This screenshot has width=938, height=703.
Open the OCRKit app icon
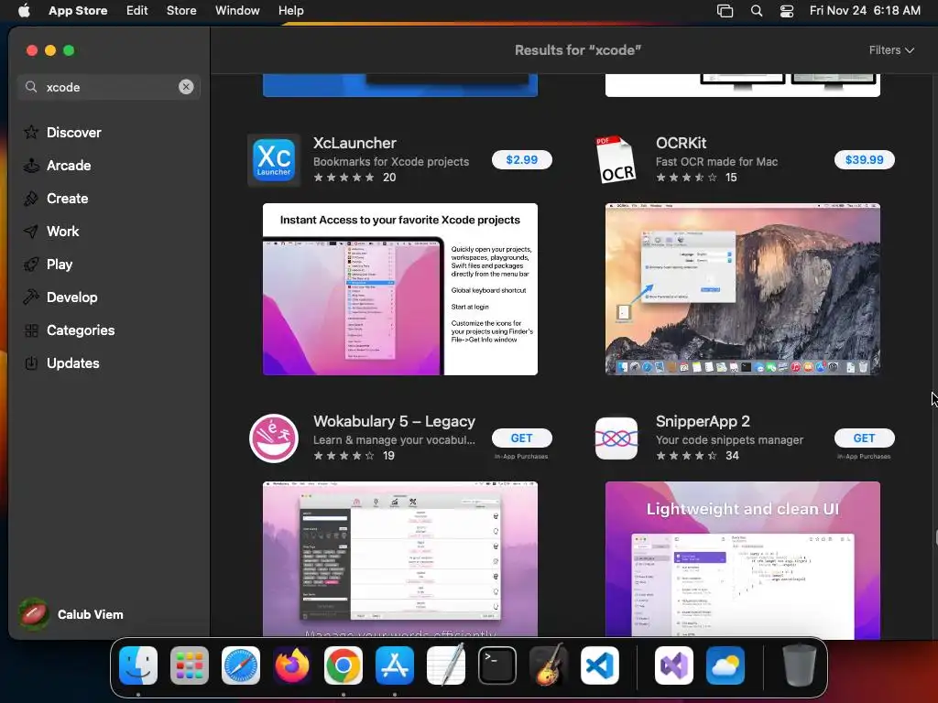(616, 159)
